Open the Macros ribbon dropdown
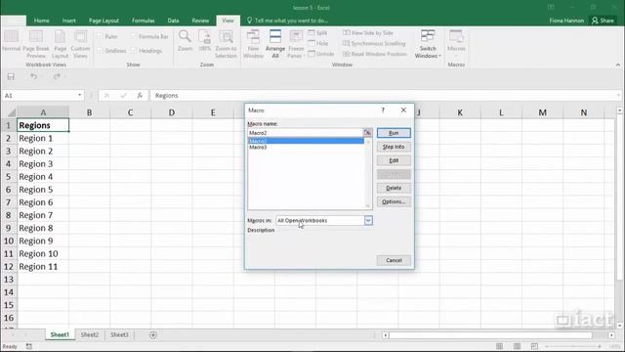The width and height of the screenshot is (625, 352). coord(456,42)
